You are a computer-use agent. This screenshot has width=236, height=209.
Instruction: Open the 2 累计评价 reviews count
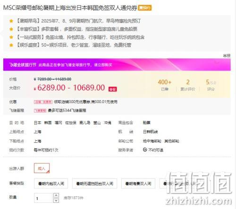click(x=188, y=85)
